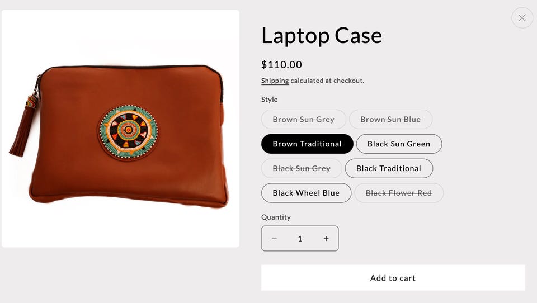The width and height of the screenshot is (537, 303).
Task: Click the Laptop Case product title
Action: 321,36
